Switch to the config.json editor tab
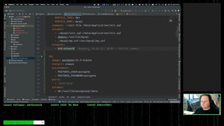This screenshot has width=224, height=126. [x=40, y=14]
